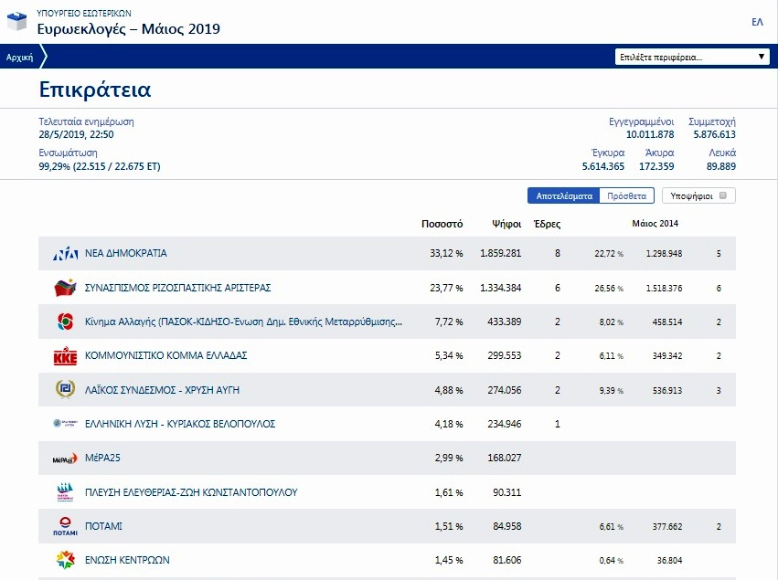
Task: Switch language using the ΕΛ link
Action: [x=757, y=22]
